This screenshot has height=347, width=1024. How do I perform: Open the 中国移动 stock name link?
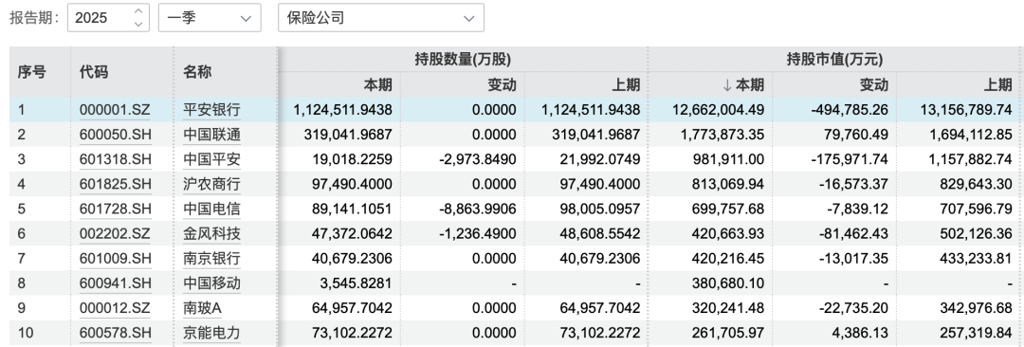coord(211,283)
